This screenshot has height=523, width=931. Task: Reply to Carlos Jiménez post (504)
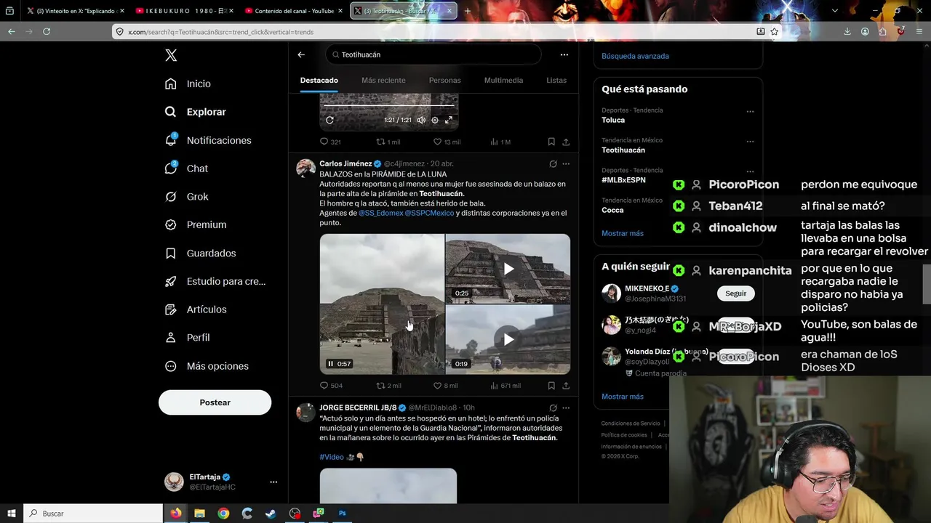[x=331, y=386]
